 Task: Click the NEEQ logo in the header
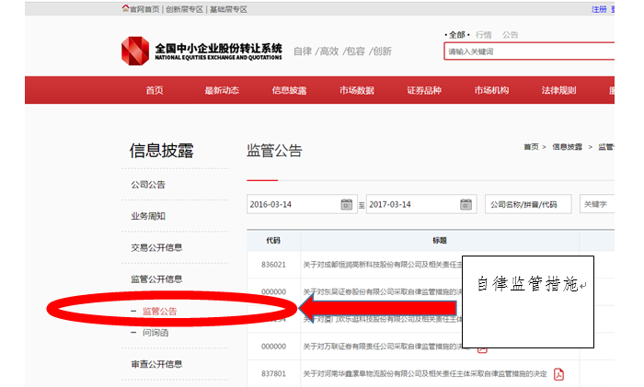pyautogui.click(x=134, y=50)
